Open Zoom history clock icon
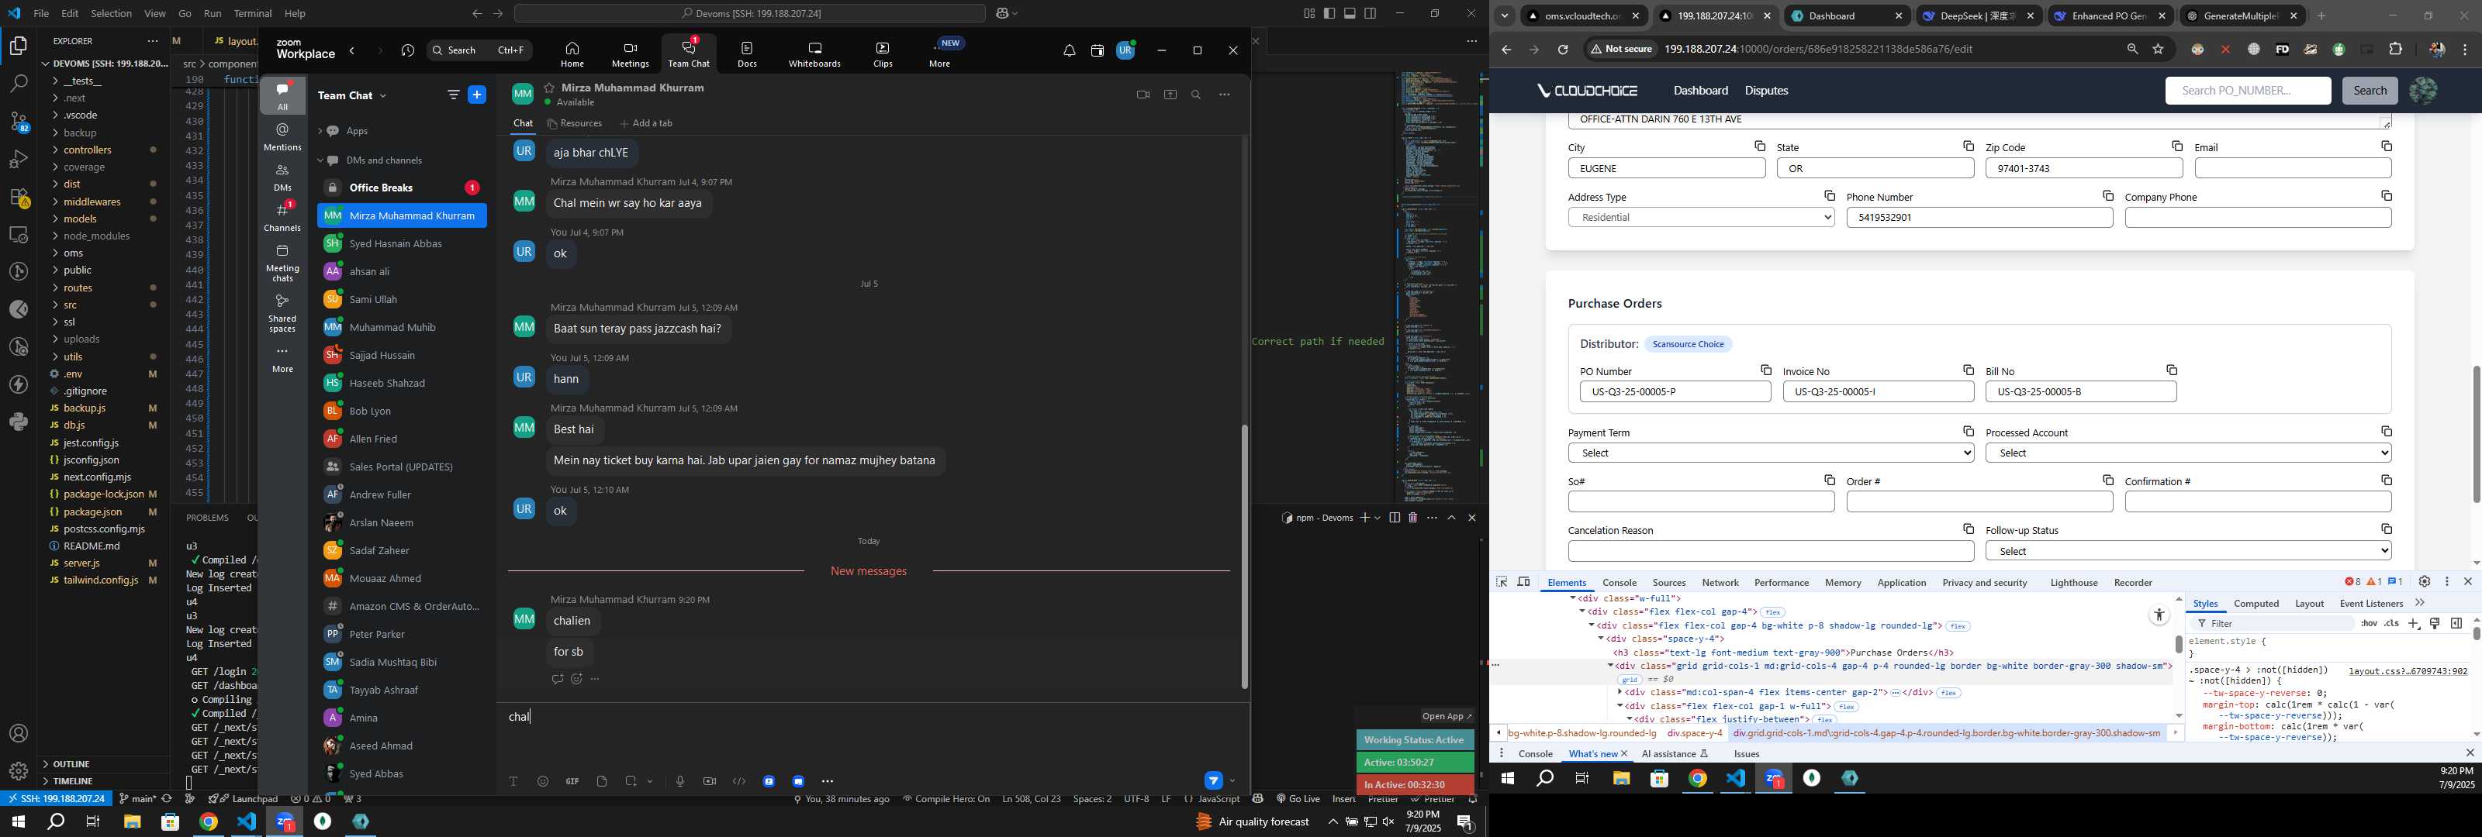 point(407,50)
